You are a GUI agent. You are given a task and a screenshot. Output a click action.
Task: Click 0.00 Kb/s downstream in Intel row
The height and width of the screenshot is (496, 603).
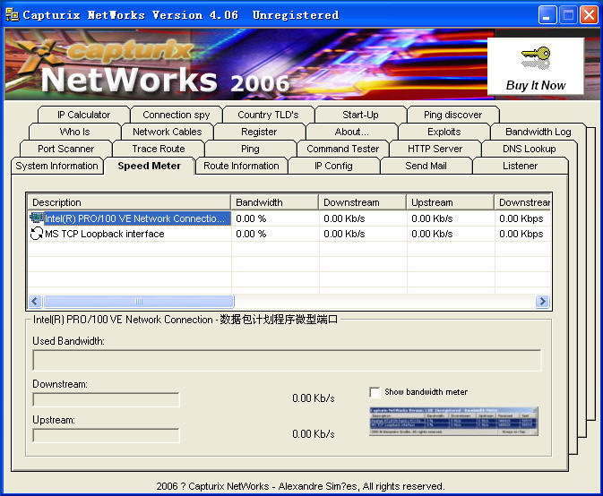point(344,218)
